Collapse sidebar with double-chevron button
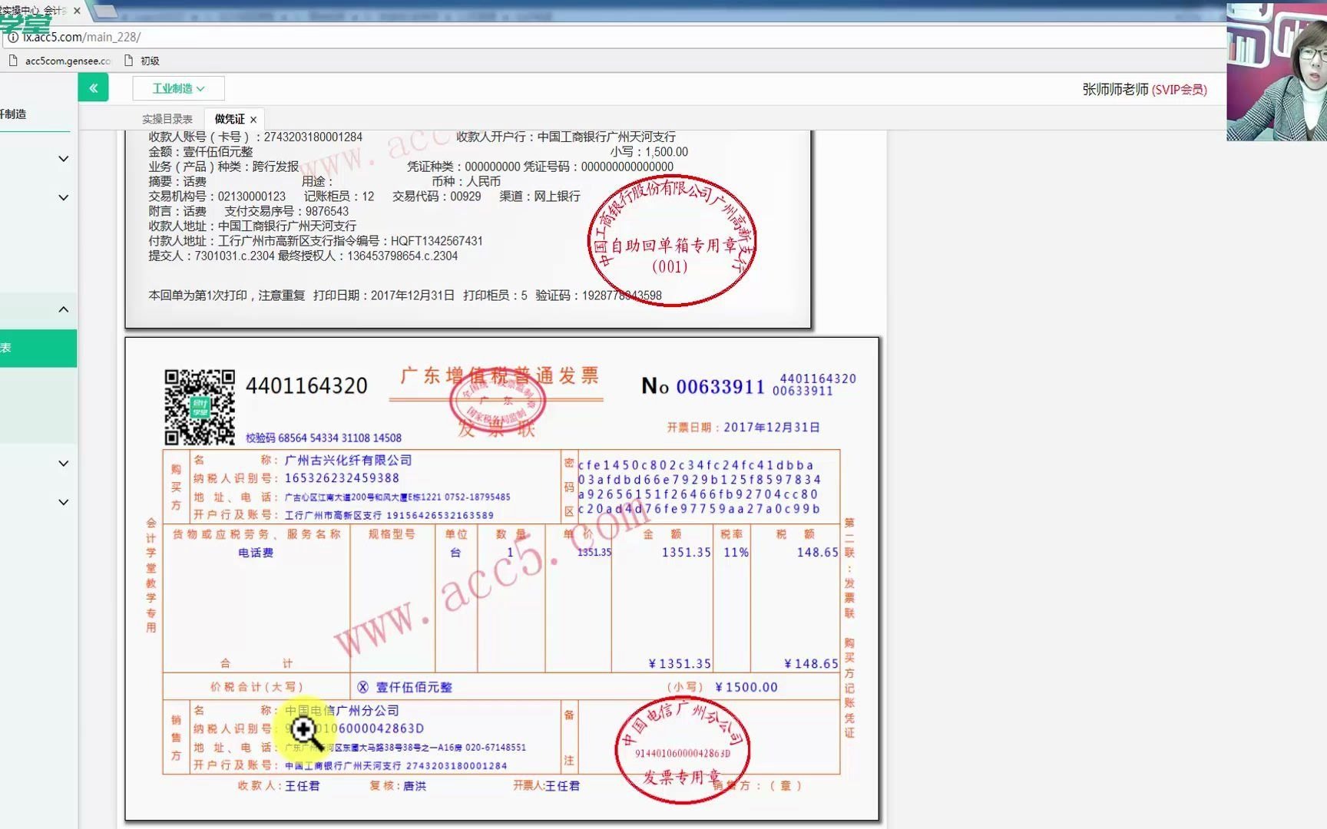 pyautogui.click(x=93, y=88)
